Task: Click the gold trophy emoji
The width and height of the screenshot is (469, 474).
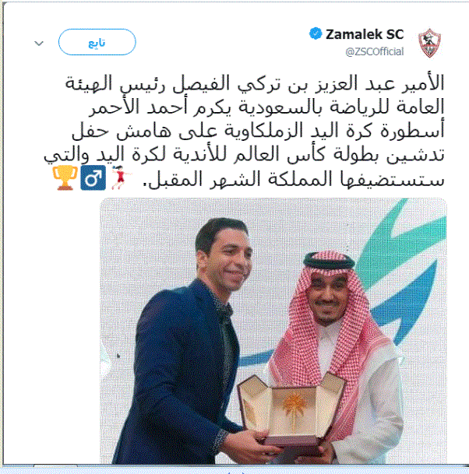Action: pos(65,177)
